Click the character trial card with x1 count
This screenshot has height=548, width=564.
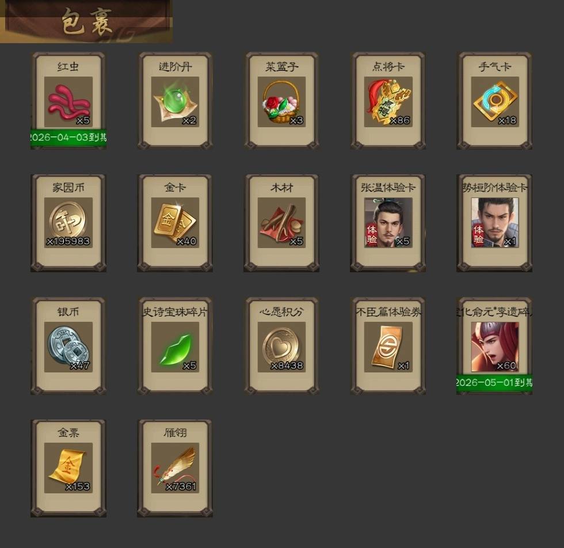(x=495, y=223)
